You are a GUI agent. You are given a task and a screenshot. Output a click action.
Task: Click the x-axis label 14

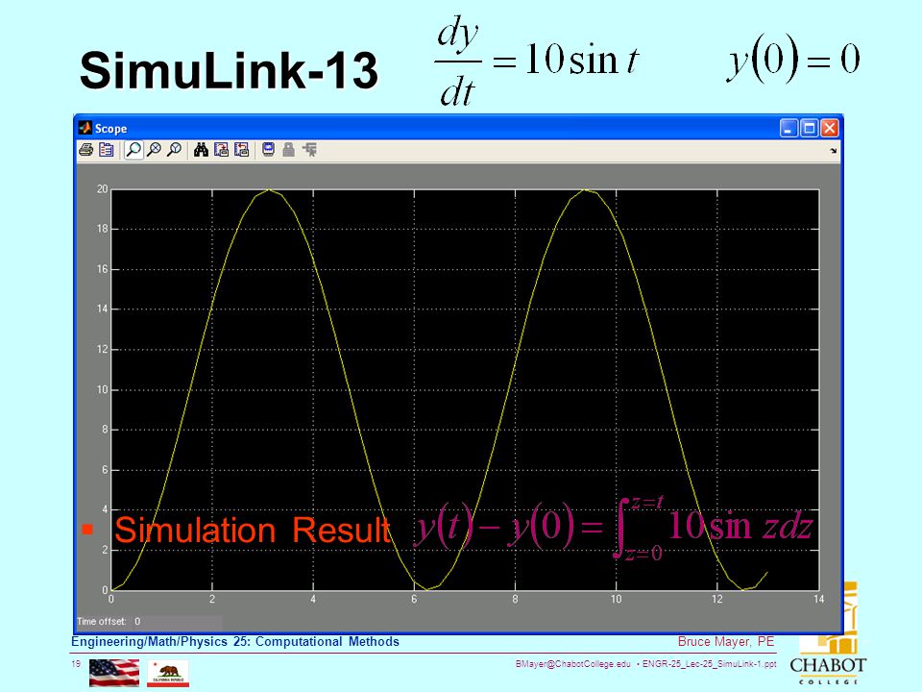tap(818, 599)
